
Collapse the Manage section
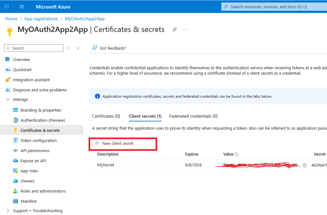(8, 100)
